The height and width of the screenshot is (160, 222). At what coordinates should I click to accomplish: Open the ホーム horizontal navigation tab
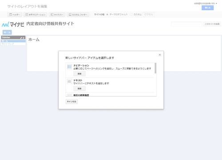pos(7,32)
